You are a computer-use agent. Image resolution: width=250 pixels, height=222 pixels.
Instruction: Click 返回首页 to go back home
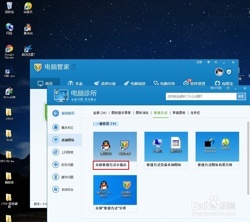[x=64, y=113]
